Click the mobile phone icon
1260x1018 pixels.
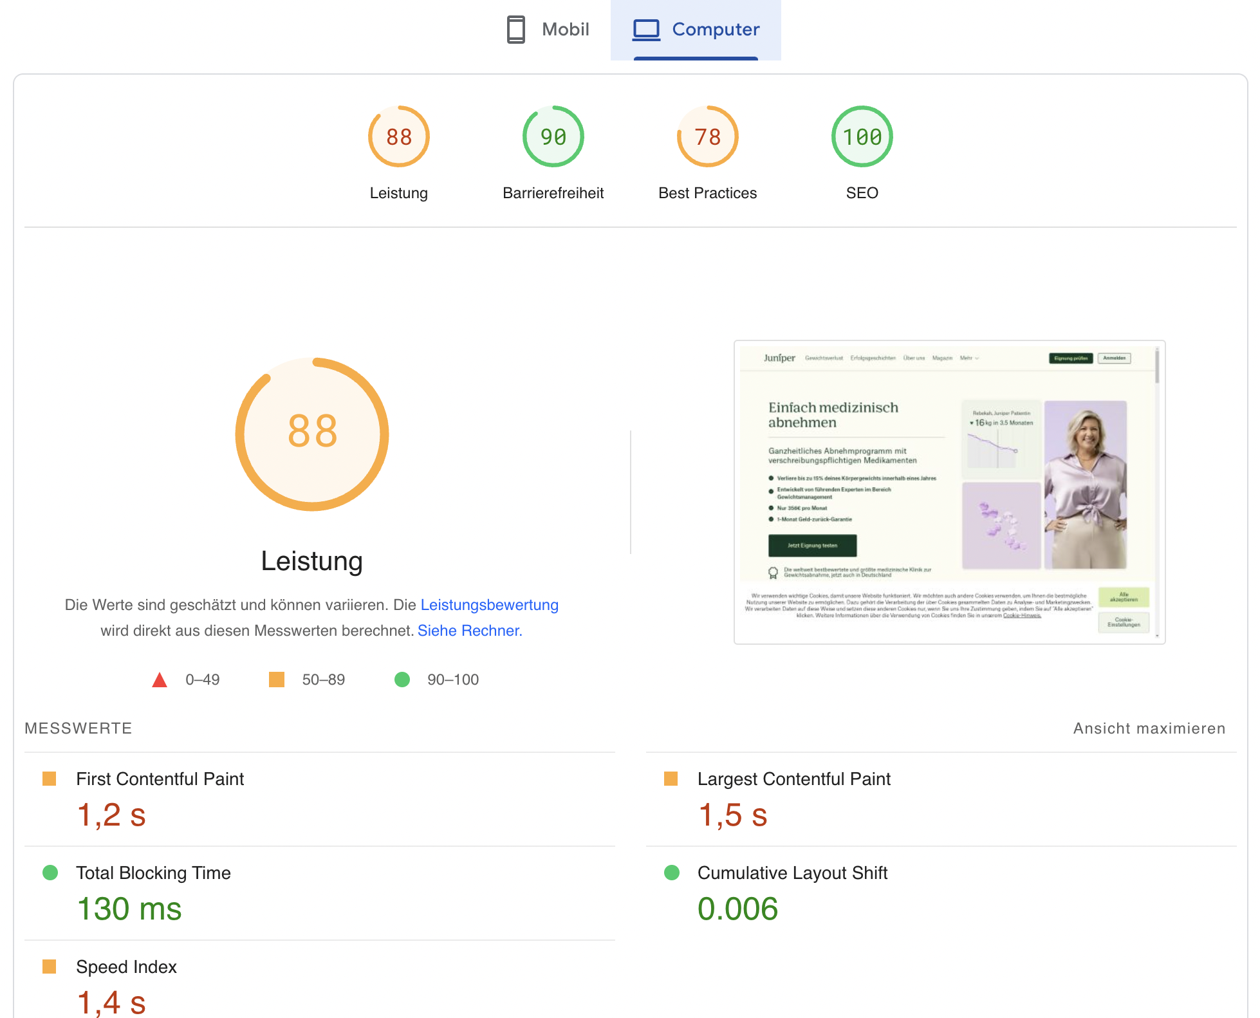515,30
